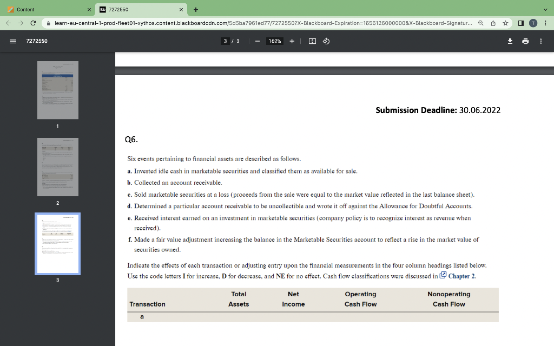Click the share icon in address bar
Image resolution: width=554 pixels, height=346 pixels.
pyautogui.click(x=492, y=24)
